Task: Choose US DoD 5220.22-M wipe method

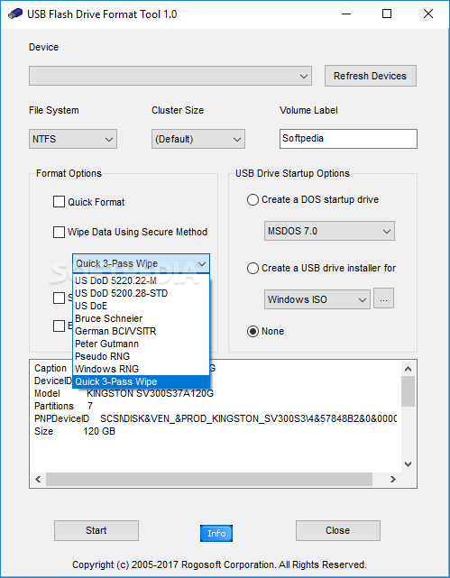Action: tap(142, 280)
